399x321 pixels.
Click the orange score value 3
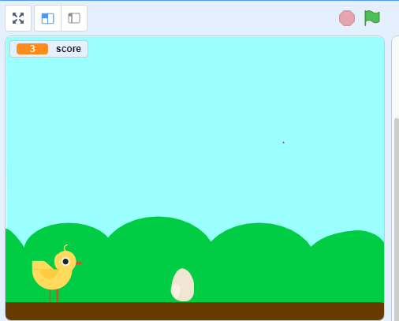32,49
